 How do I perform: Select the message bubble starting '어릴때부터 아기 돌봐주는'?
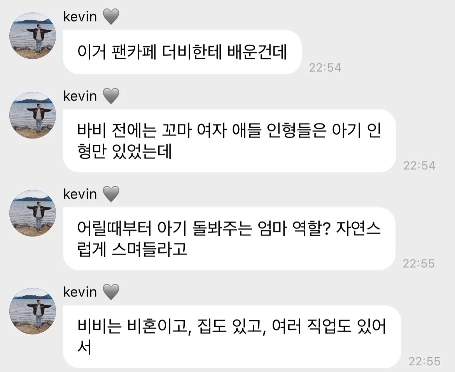tap(229, 239)
